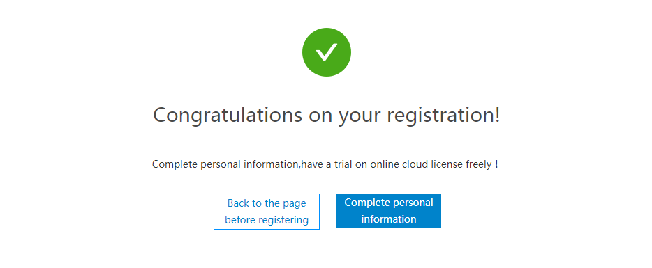The width and height of the screenshot is (652, 268).
Task: Proceed to complete personal information
Action: 388,211
